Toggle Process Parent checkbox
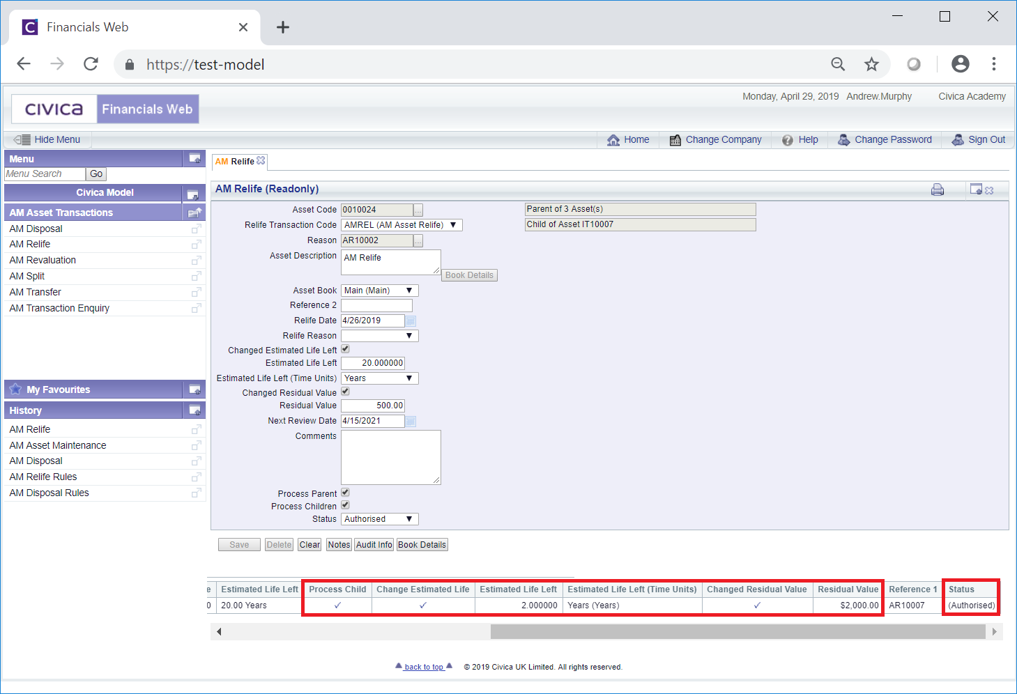 (345, 493)
